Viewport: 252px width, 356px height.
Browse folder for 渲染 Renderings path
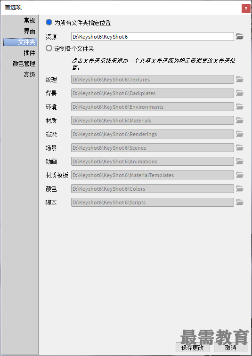pos(239,134)
